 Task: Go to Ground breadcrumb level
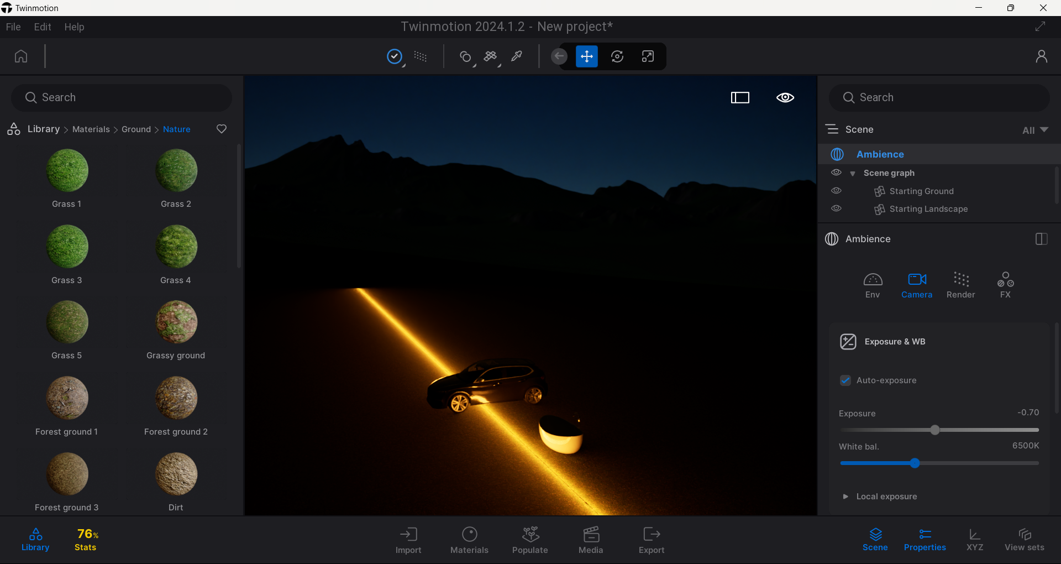coord(136,129)
